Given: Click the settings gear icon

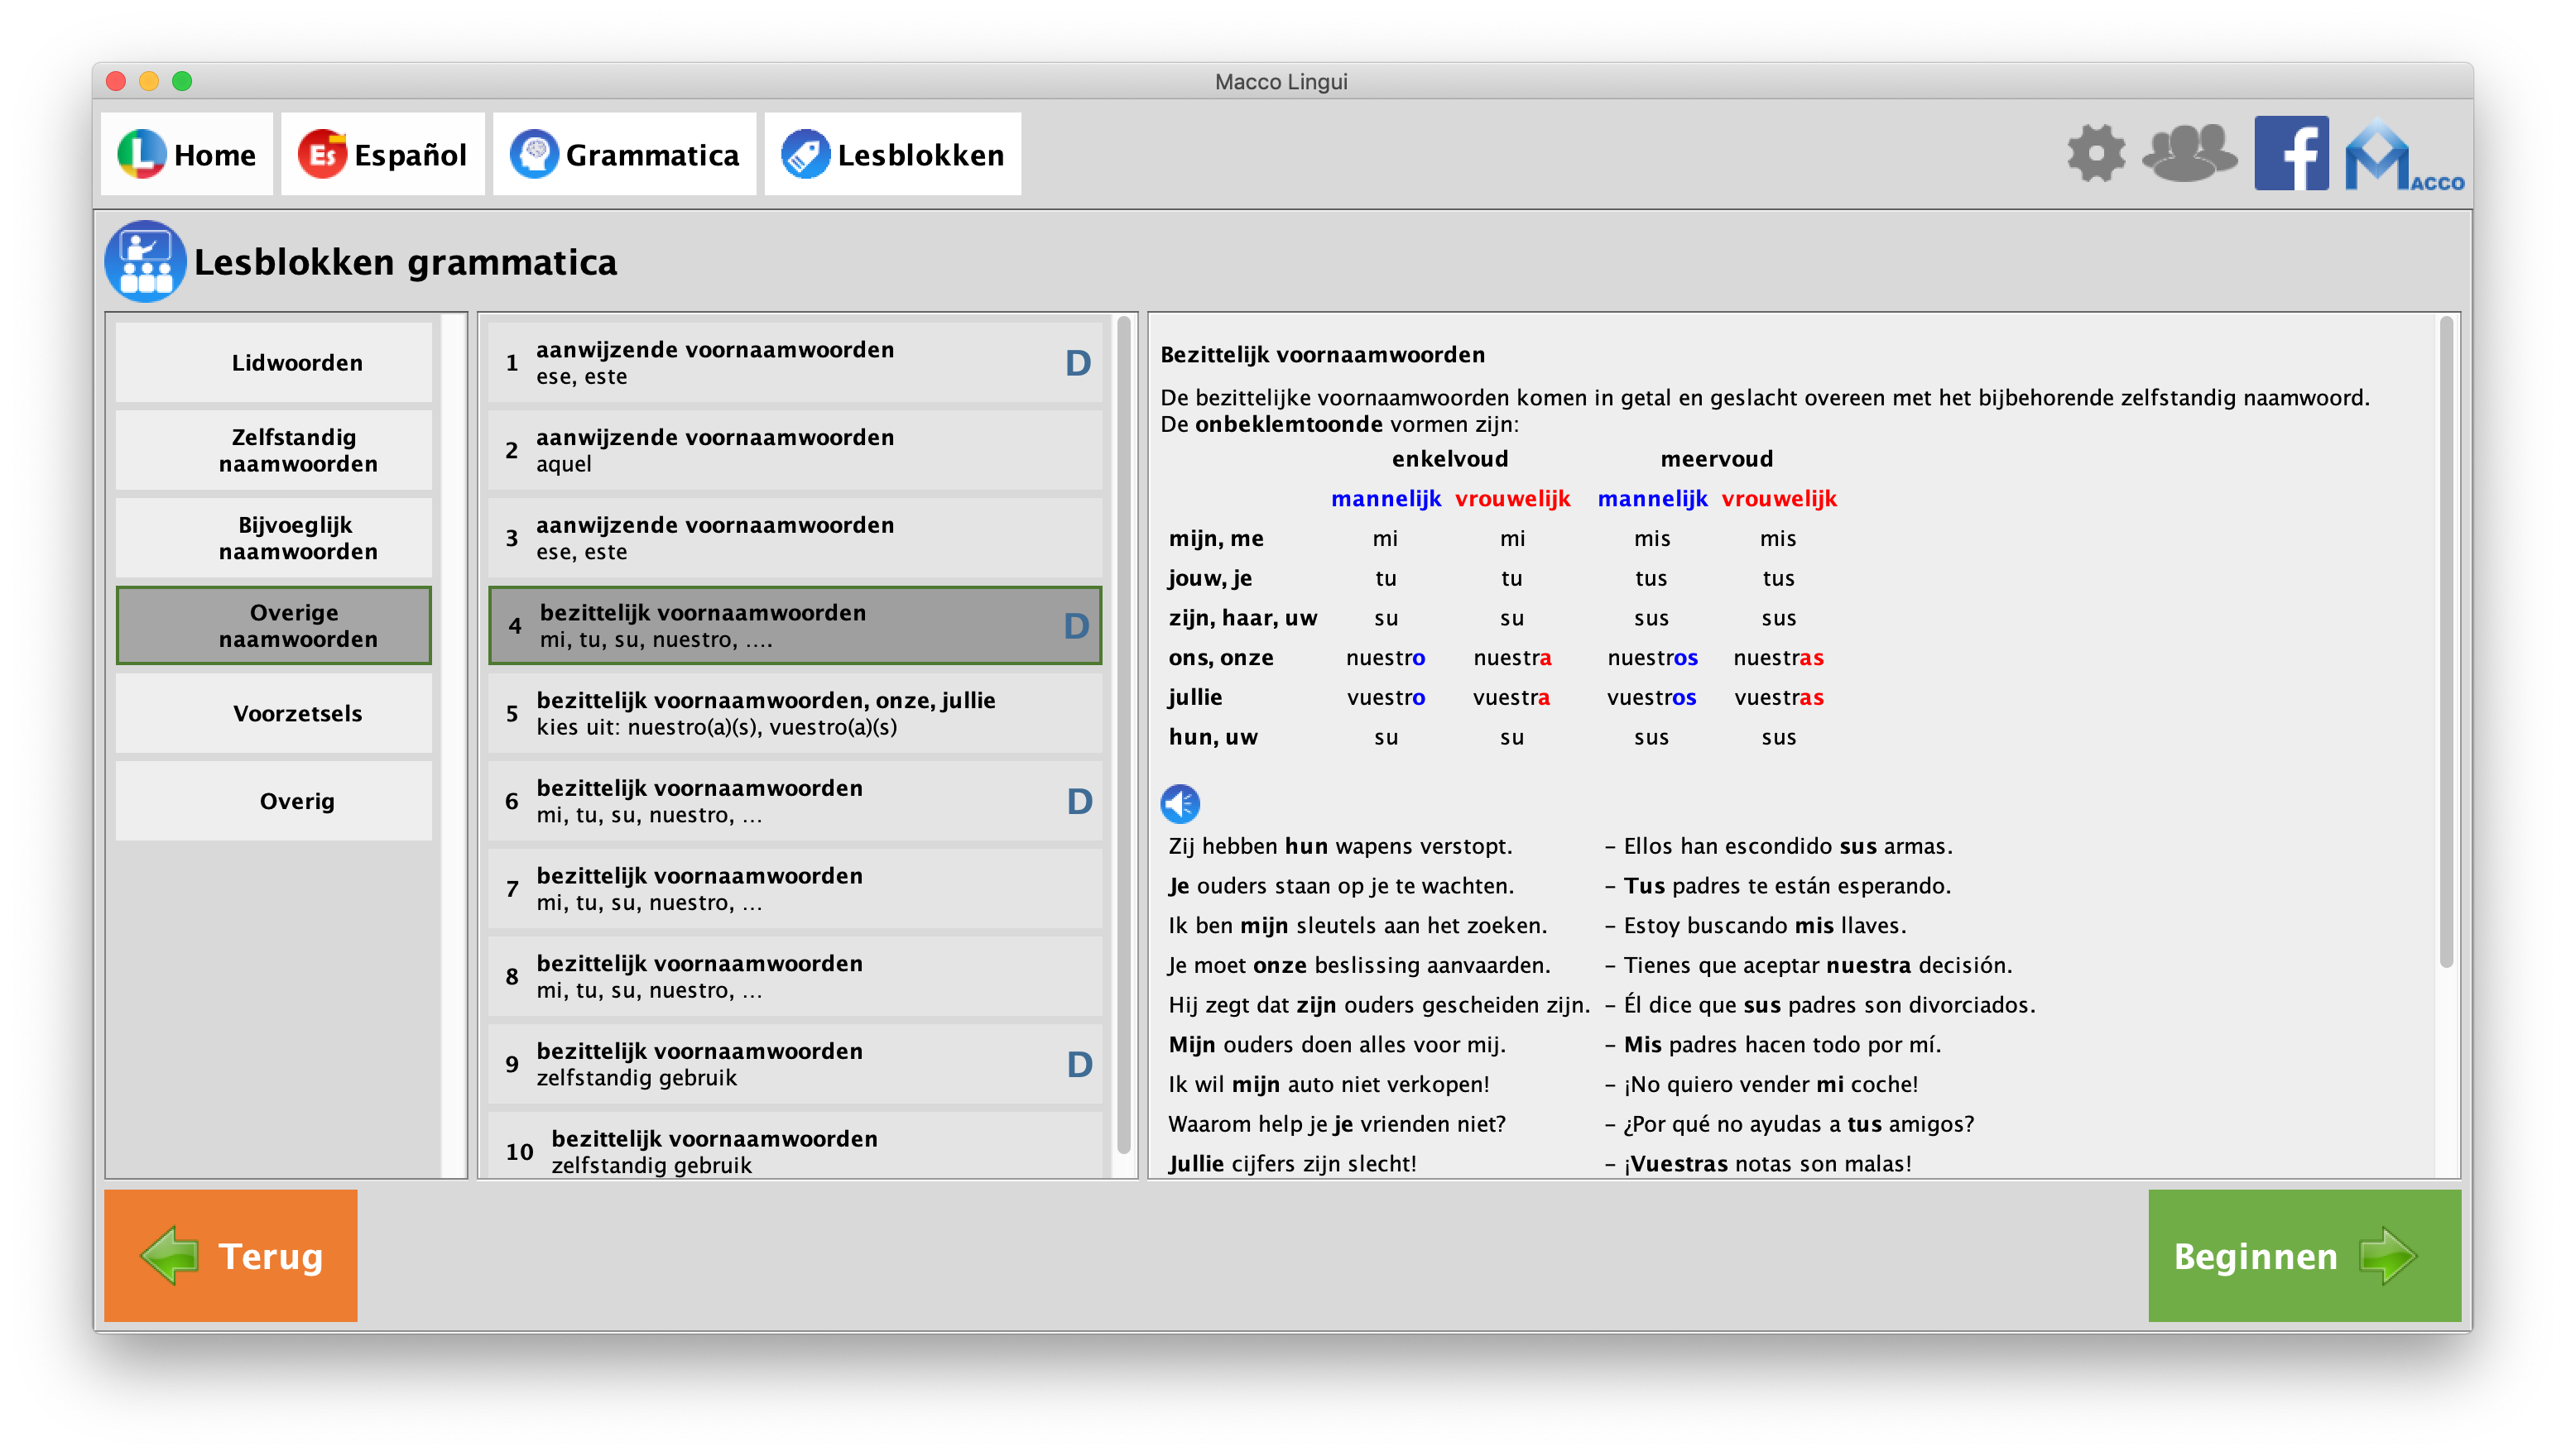Looking at the screenshot, I should pyautogui.click(x=2096, y=154).
